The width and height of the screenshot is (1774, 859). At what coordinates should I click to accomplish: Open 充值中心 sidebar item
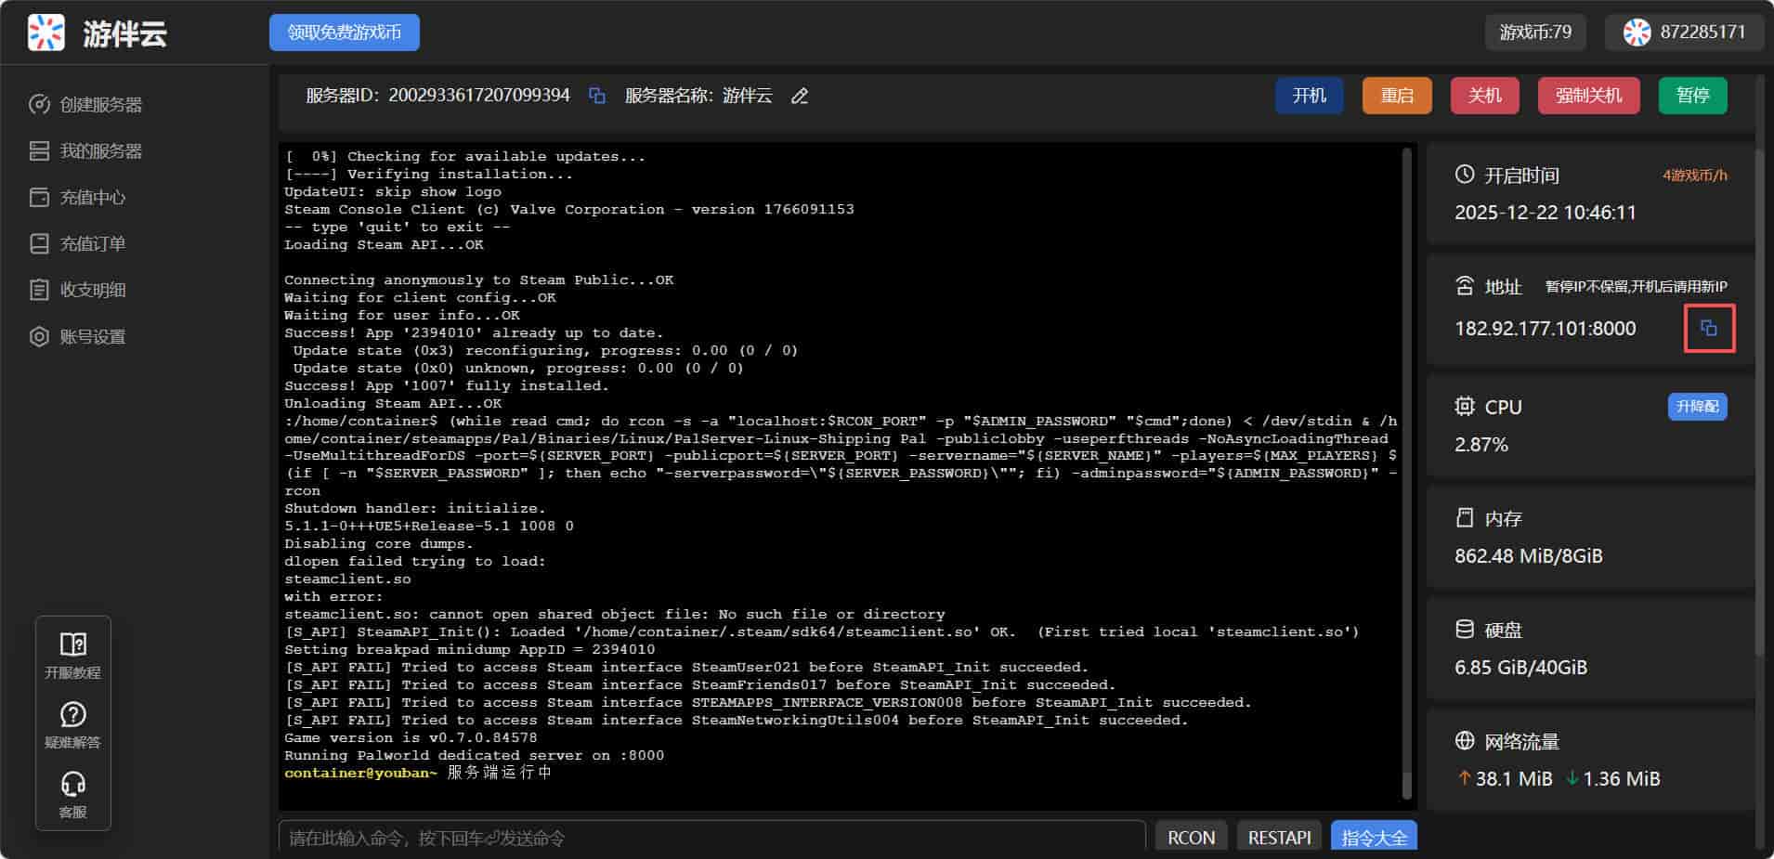(92, 198)
